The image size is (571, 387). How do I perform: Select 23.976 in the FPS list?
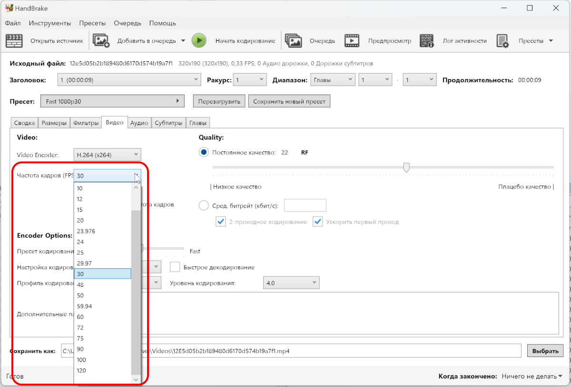click(x=102, y=231)
